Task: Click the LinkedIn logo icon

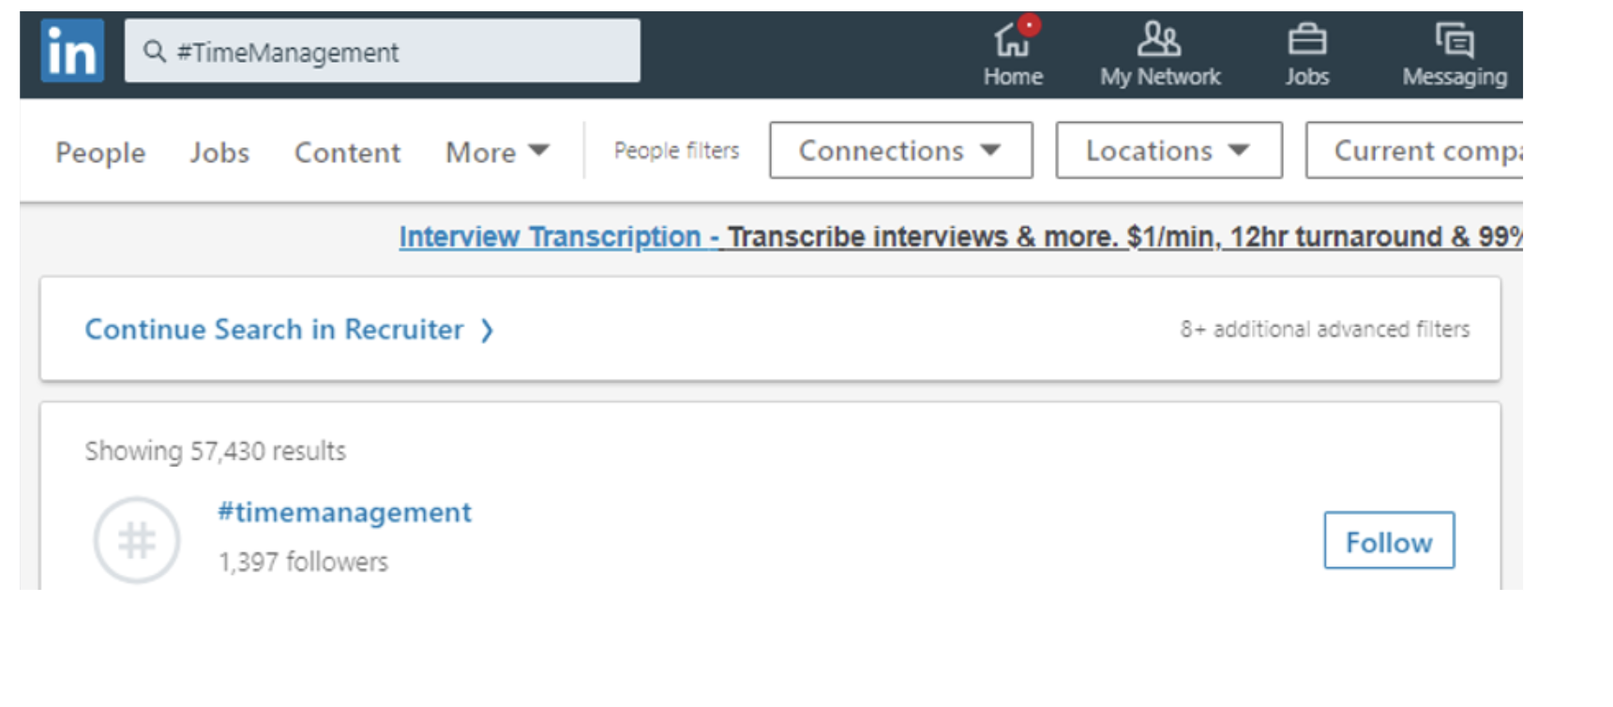Action: coord(72,52)
